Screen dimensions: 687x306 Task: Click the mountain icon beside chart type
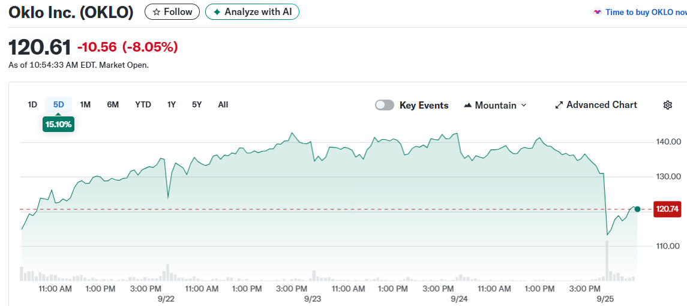pyautogui.click(x=467, y=105)
